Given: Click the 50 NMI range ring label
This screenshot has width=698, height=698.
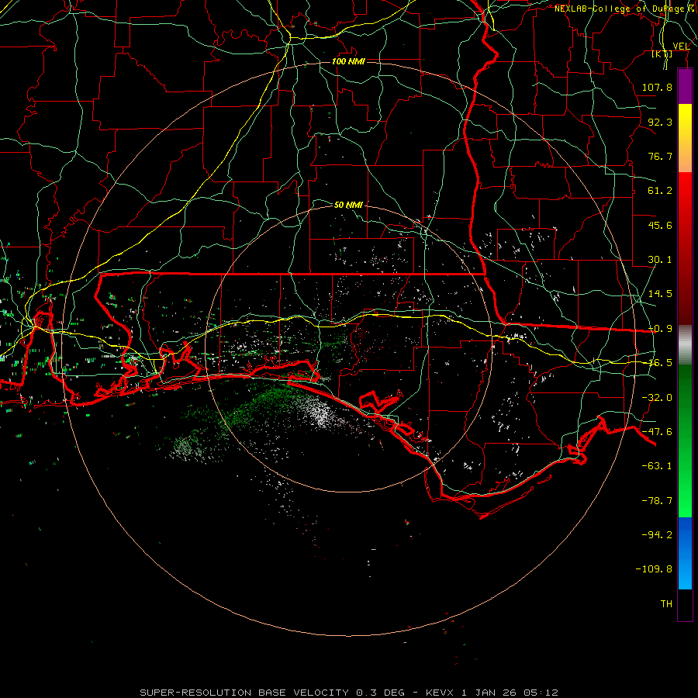Looking at the screenshot, I should click(348, 205).
